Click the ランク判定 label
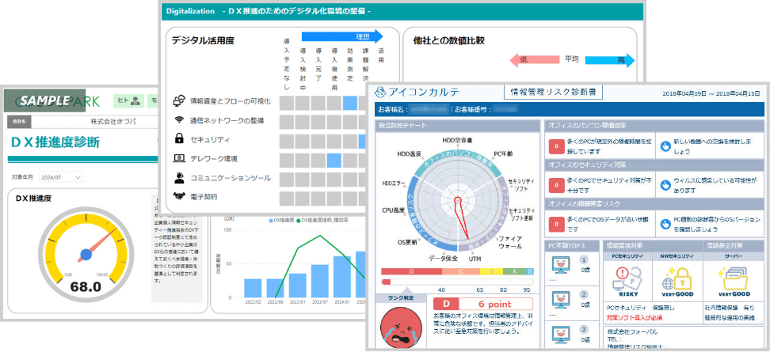770x352 pixels. pyautogui.click(x=400, y=298)
